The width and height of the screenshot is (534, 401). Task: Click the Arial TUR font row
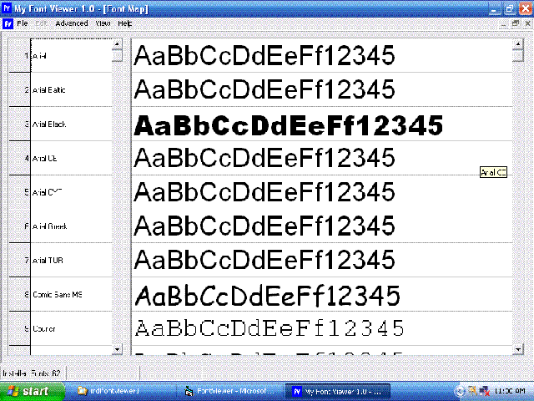coord(48,261)
